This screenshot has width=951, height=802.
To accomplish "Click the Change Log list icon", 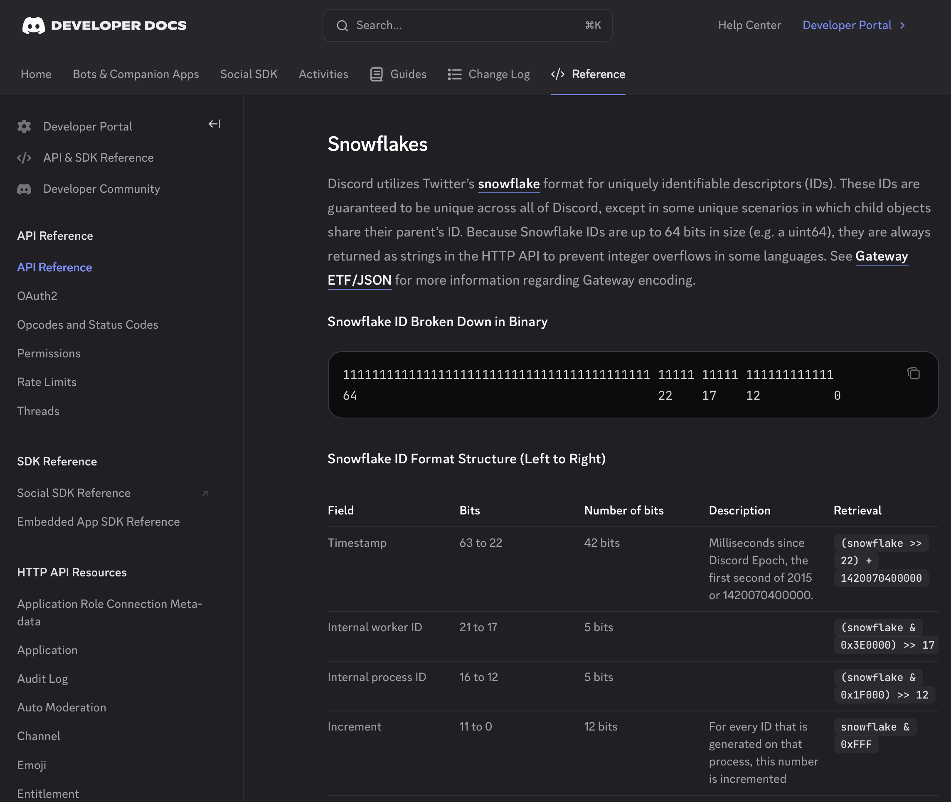I will 454,74.
